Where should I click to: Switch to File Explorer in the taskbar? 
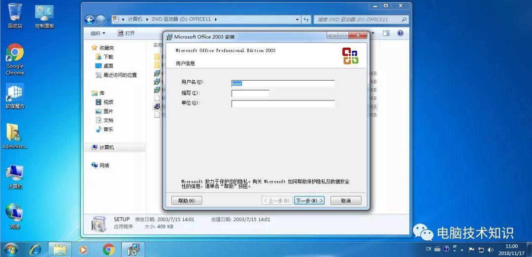pyautogui.click(x=60, y=250)
